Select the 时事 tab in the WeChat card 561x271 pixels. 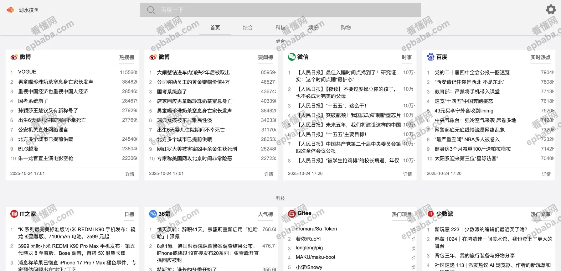tap(407, 57)
